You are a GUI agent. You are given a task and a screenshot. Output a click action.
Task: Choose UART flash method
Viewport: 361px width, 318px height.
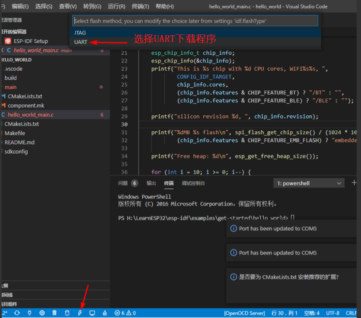[x=195, y=42]
